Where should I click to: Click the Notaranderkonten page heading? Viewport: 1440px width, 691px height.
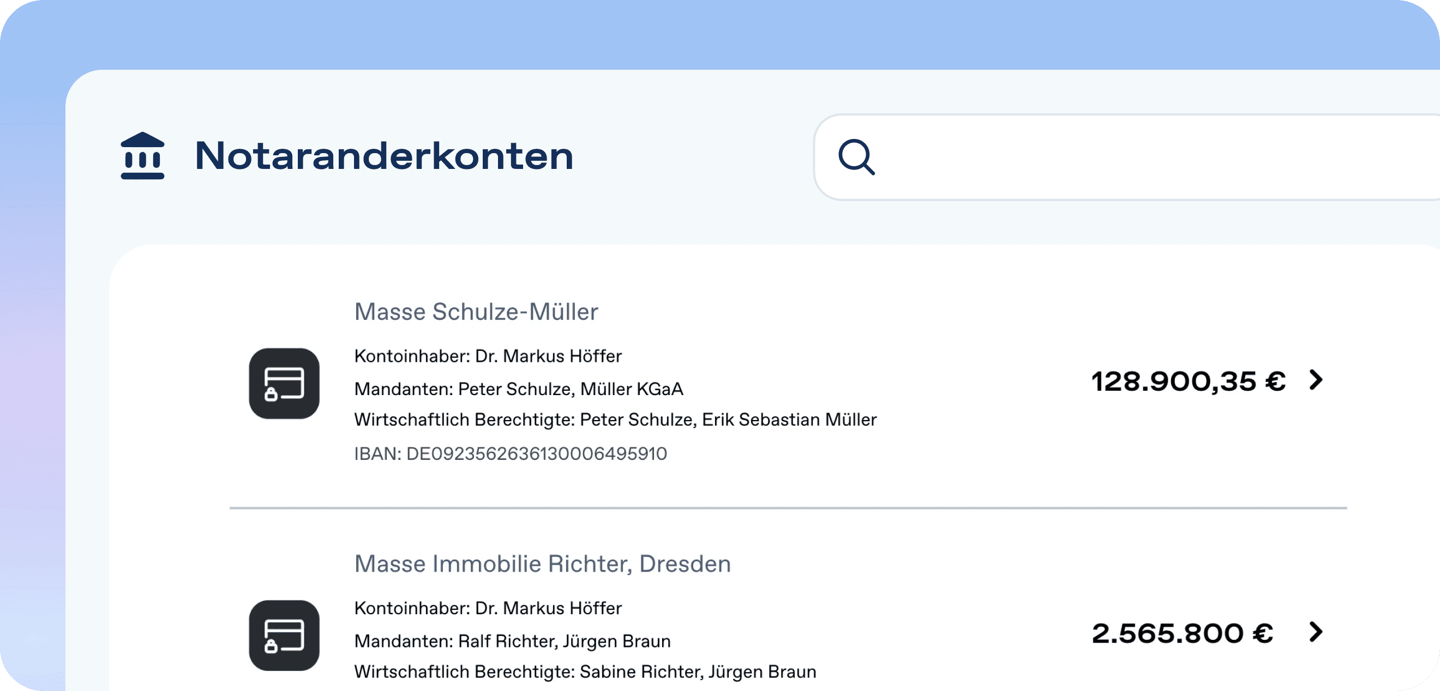point(383,156)
